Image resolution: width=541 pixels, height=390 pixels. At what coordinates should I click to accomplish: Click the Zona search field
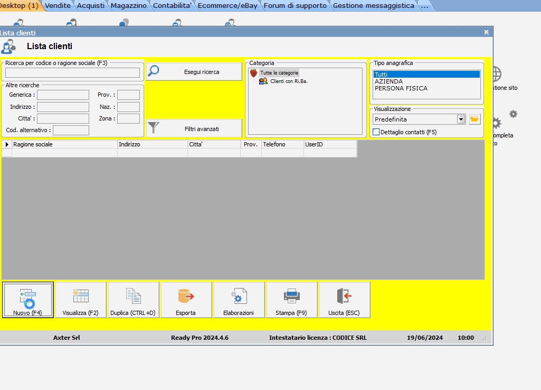pos(128,118)
